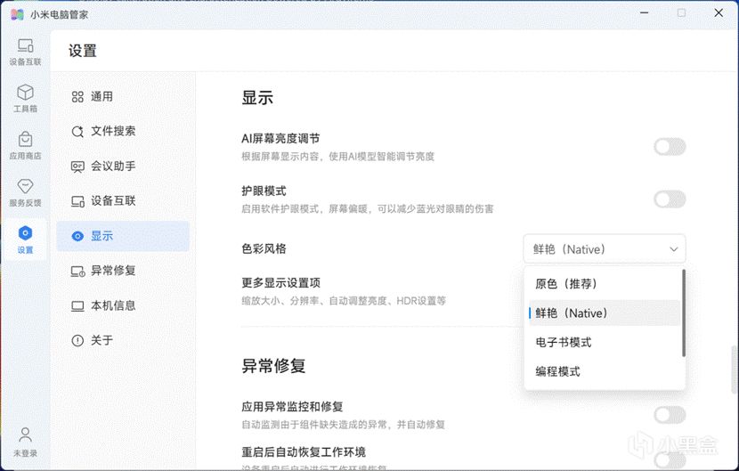Click the 显示 eye icon in settings list
Image resolution: width=739 pixels, height=471 pixels.
pos(77,236)
